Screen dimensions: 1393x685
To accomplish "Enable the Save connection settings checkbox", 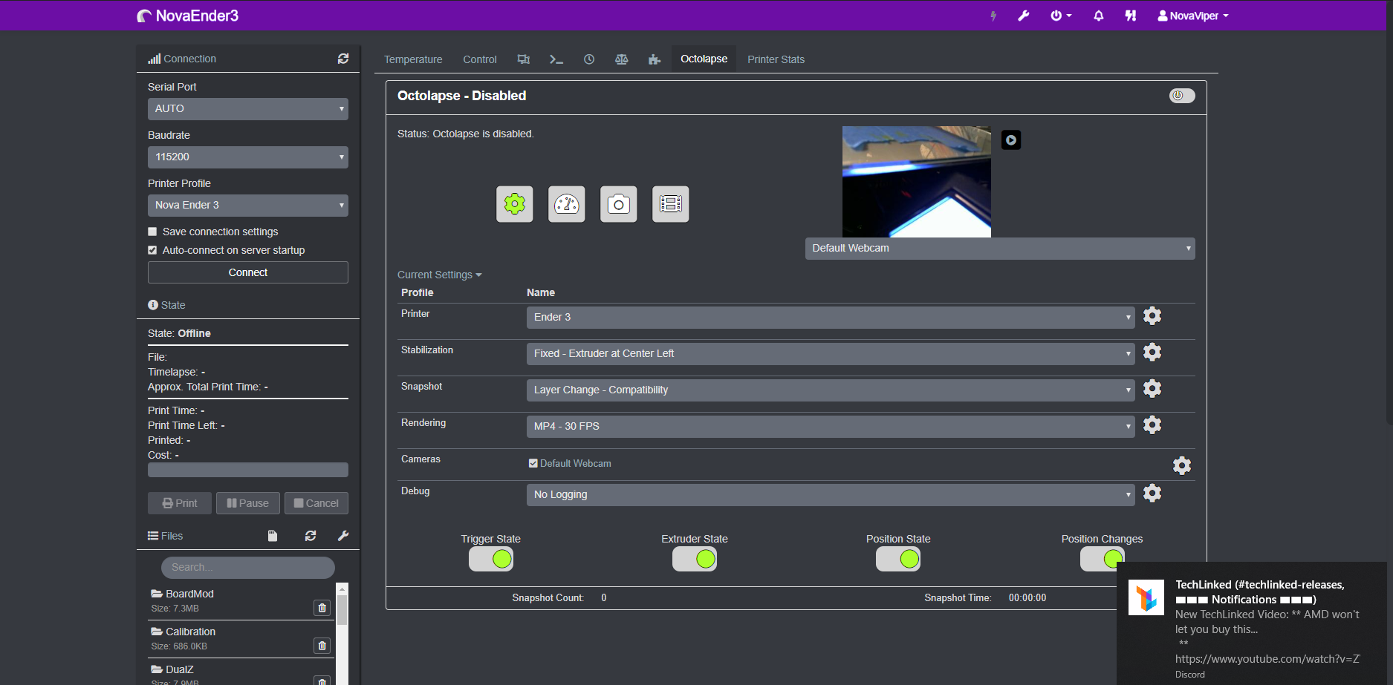I will tap(152, 232).
